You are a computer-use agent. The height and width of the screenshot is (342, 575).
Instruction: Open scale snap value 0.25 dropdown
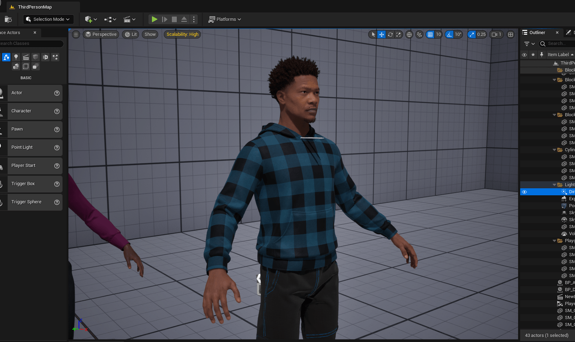(x=482, y=35)
